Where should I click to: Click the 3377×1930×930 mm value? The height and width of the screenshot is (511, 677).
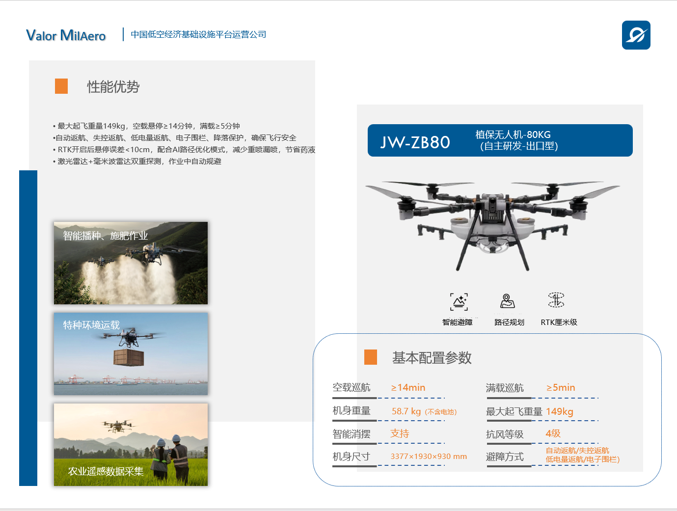(429, 457)
